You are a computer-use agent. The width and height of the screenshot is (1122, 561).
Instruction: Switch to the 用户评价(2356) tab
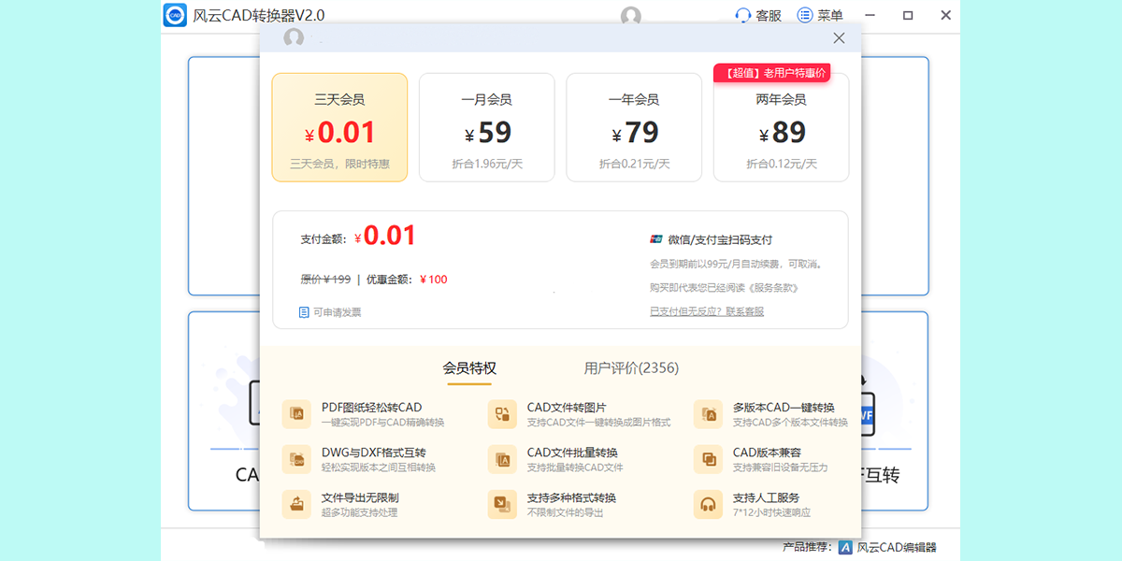[x=631, y=367]
